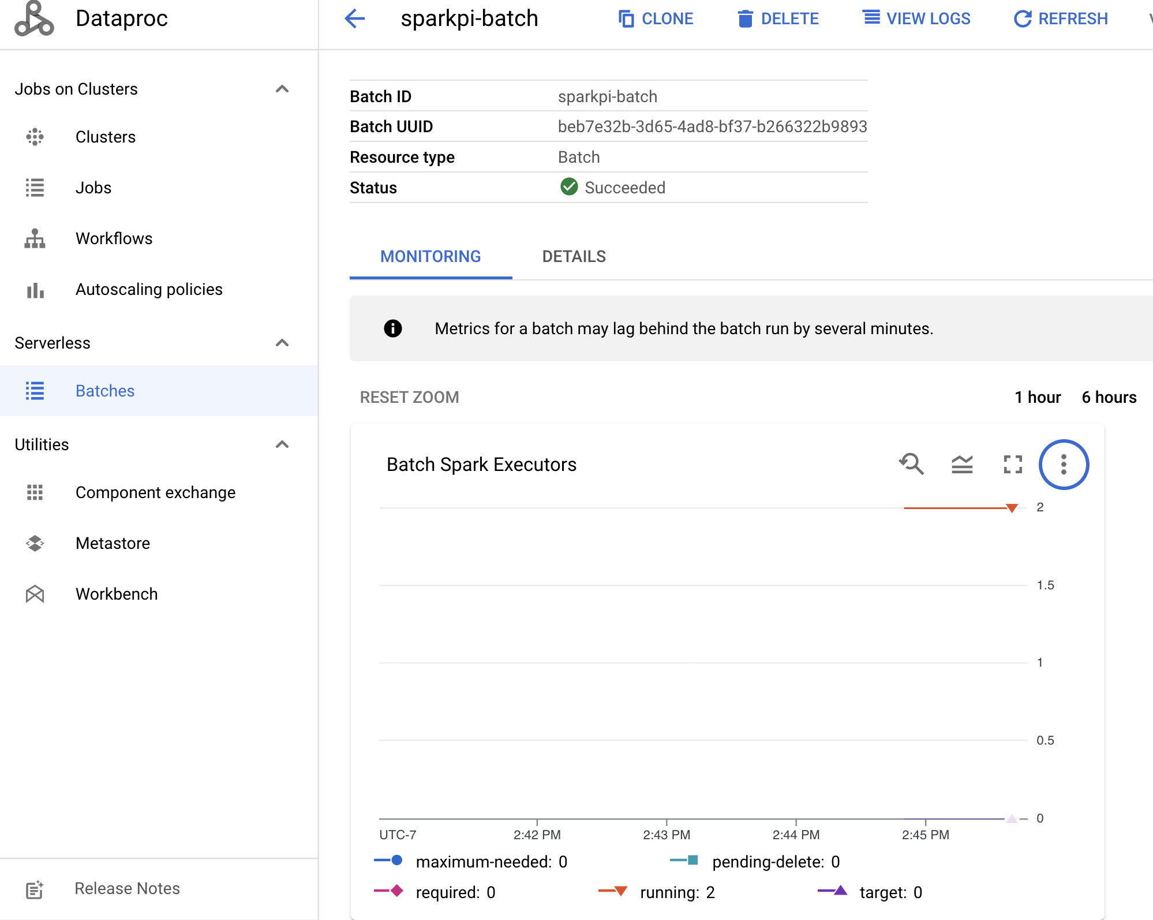Click the back arrow next to sparkpi-batch

pyautogui.click(x=355, y=18)
